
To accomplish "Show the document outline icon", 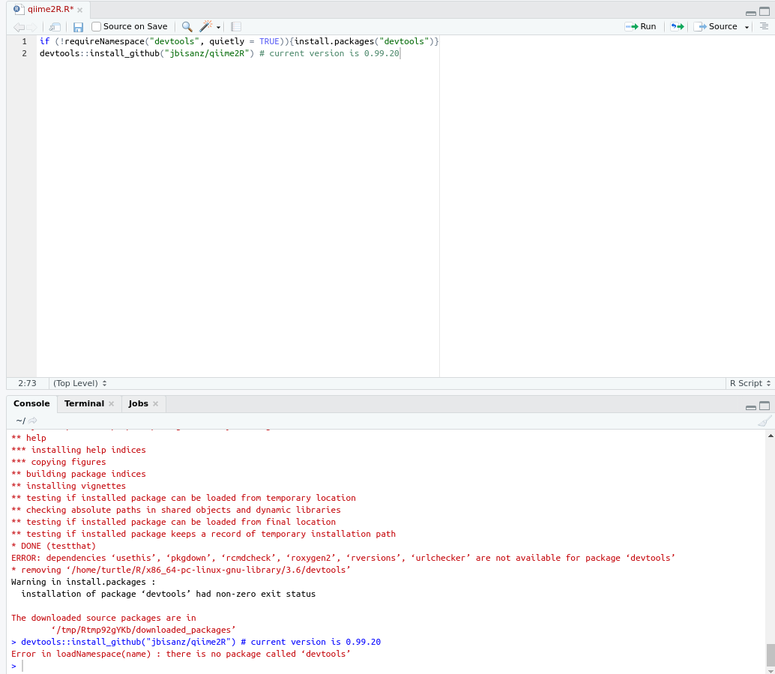I will tap(764, 26).
